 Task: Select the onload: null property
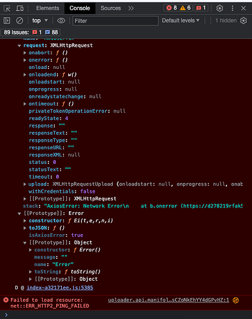47,67
